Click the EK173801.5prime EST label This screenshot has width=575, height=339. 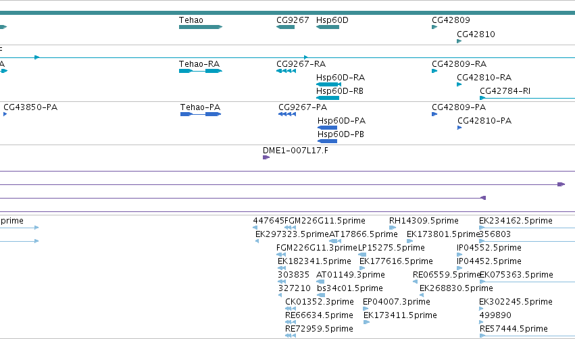click(443, 234)
